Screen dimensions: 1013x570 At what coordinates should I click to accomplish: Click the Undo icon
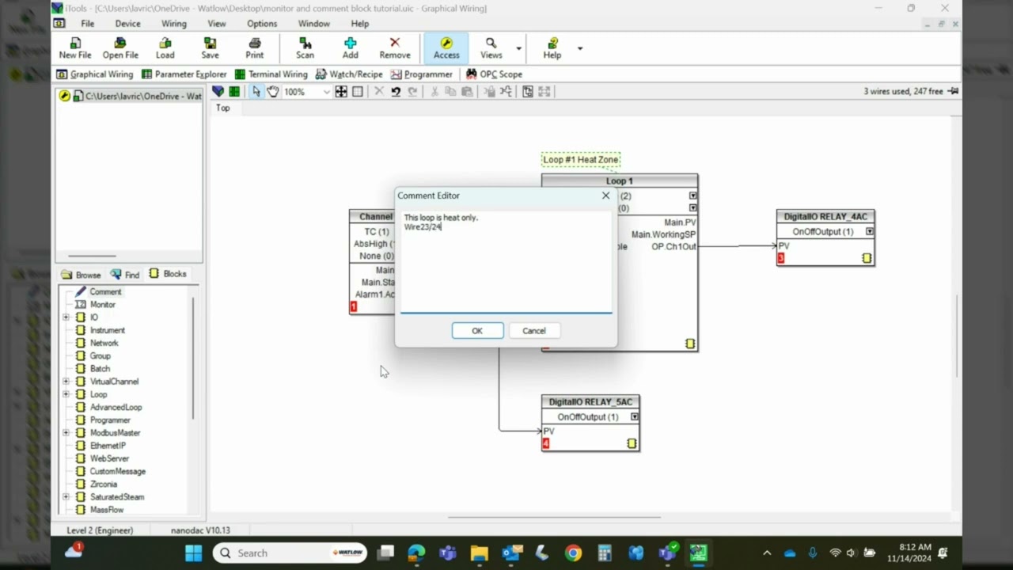click(x=396, y=92)
